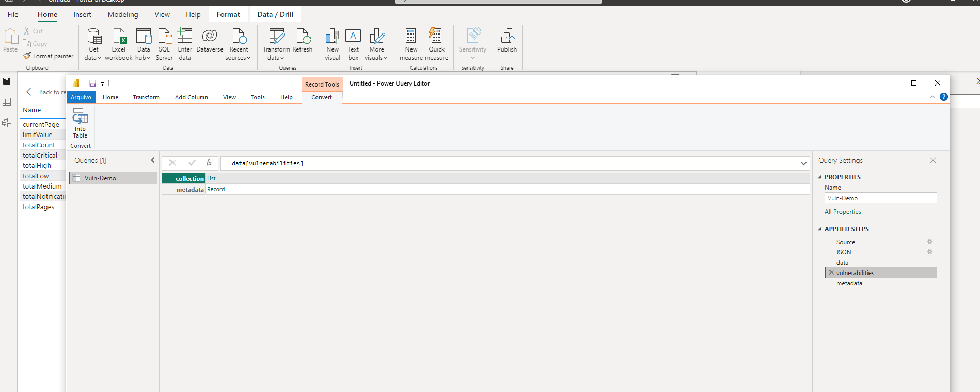980x392 pixels.
Task: Switch to Model view in sidebar
Action: point(7,123)
